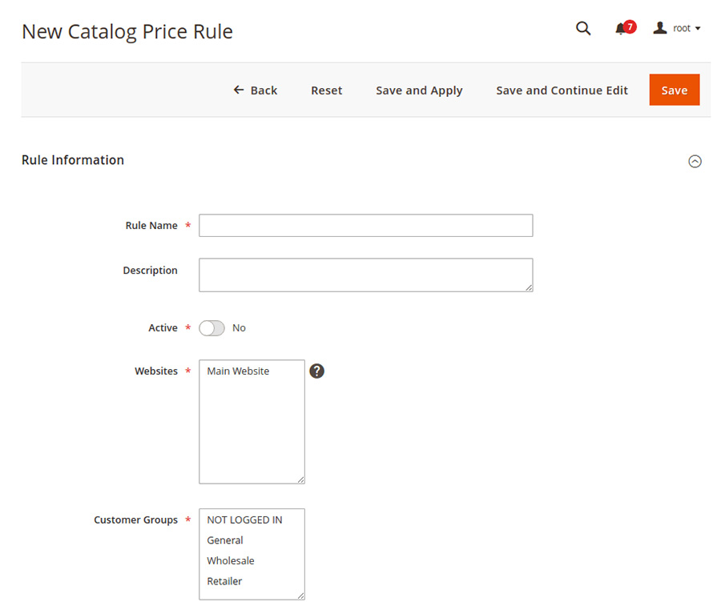Click the New Catalog Price Rule title
Viewport: 725px width, 606px height.
[x=127, y=31]
